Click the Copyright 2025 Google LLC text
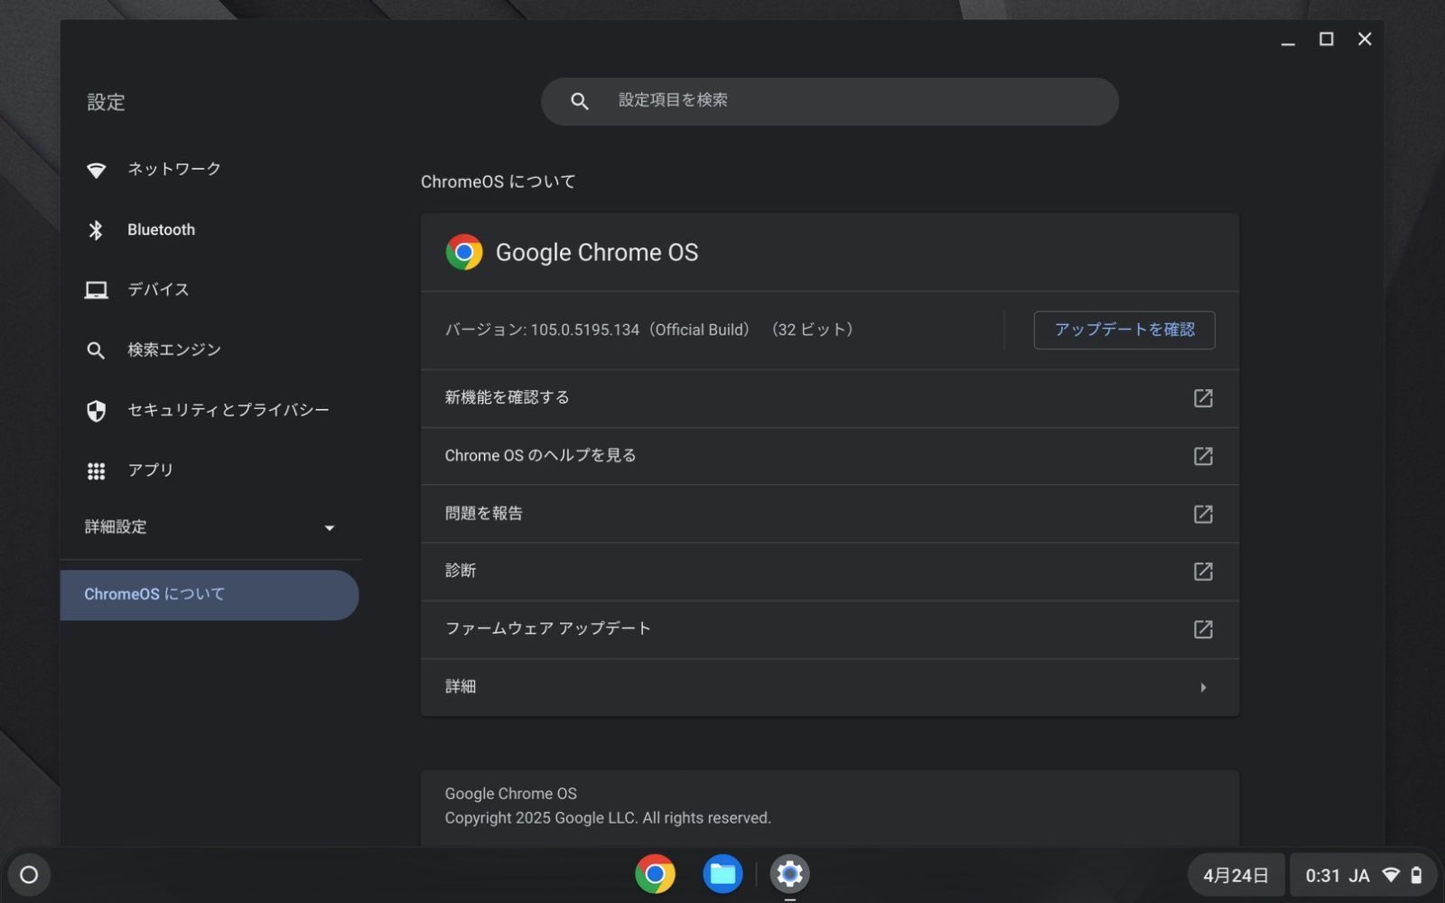 [608, 818]
